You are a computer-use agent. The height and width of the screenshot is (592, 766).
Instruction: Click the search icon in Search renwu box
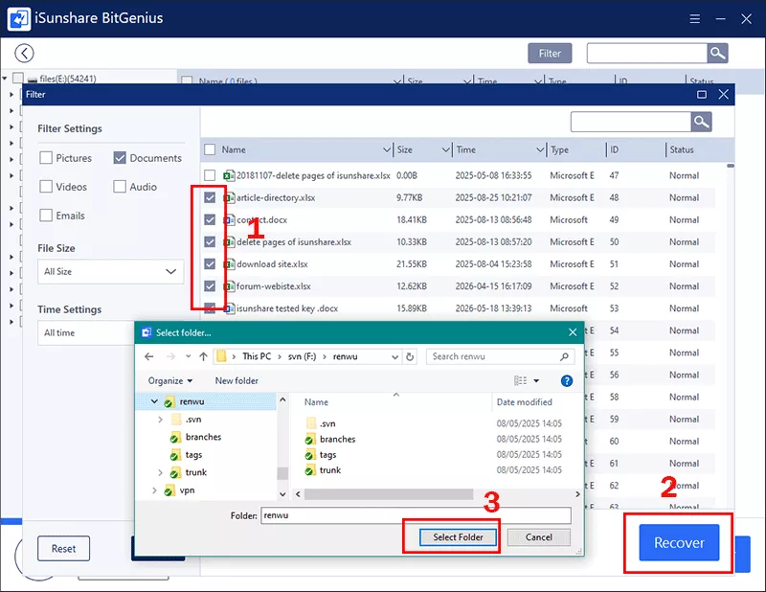pos(564,356)
